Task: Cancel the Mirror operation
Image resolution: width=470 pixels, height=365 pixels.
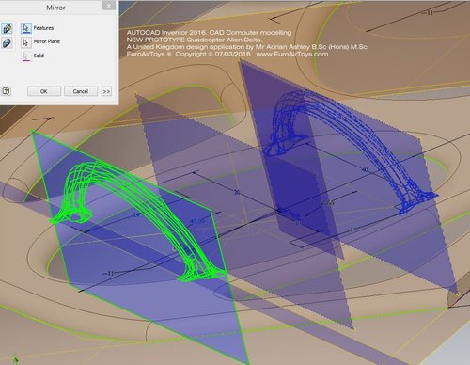Action: (x=81, y=91)
